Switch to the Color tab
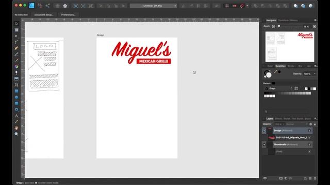Viewport: 330px width, 185px height. click(x=270, y=66)
